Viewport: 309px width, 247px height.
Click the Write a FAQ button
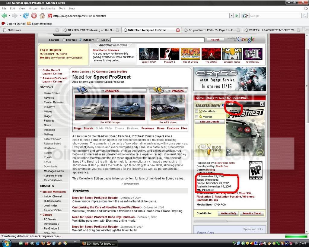click(228, 213)
